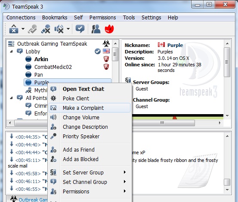Click the info panel scroll down arrow

(227, 116)
